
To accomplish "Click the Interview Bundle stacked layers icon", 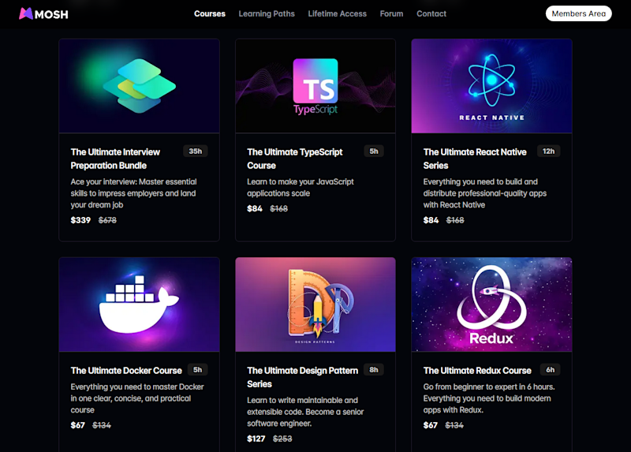I will [x=140, y=86].
